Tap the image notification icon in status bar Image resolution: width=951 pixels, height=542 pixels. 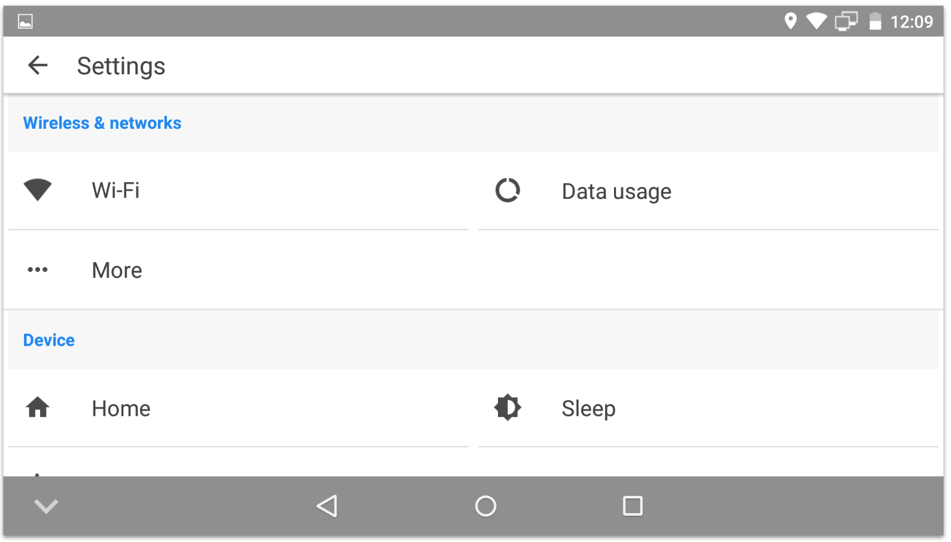pos(25,22)
